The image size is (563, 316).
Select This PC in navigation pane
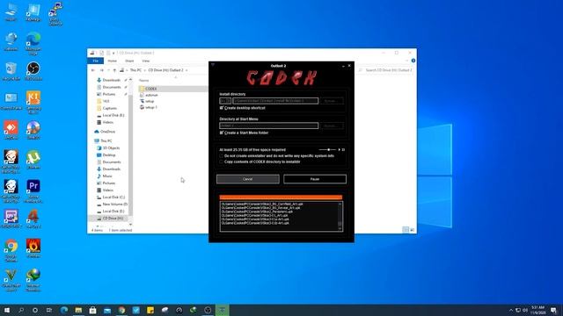click(106, 141)
